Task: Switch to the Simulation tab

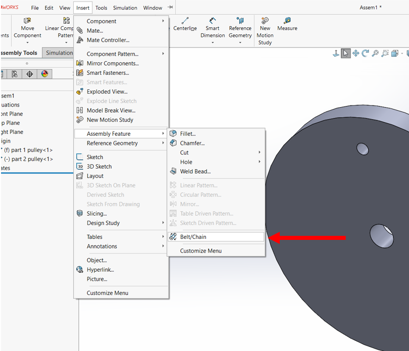Action: (x=59, y=53)
